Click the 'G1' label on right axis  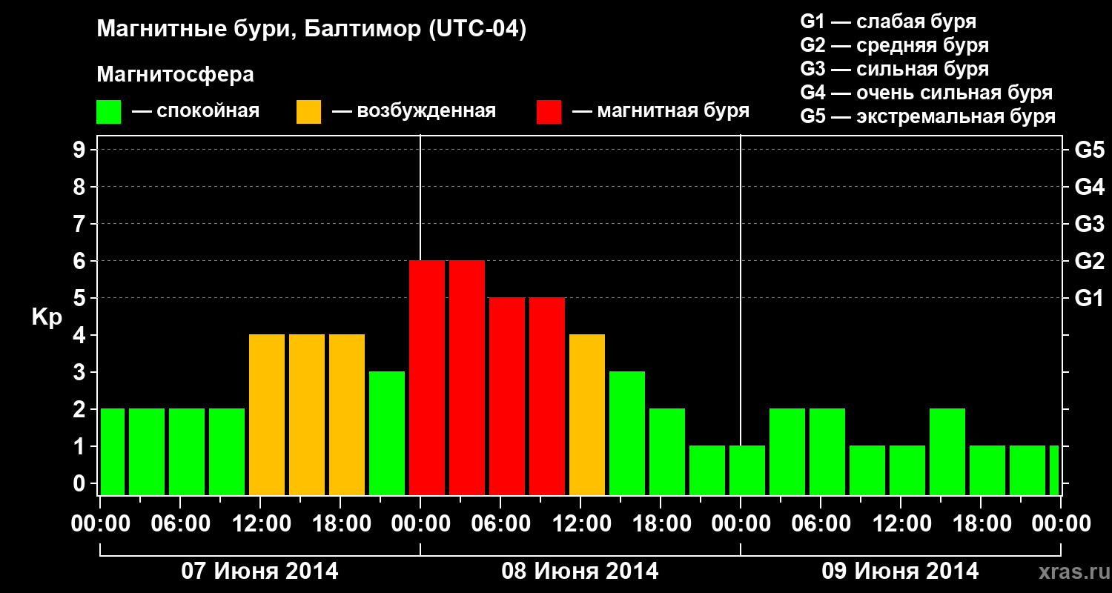point(1089,299)
